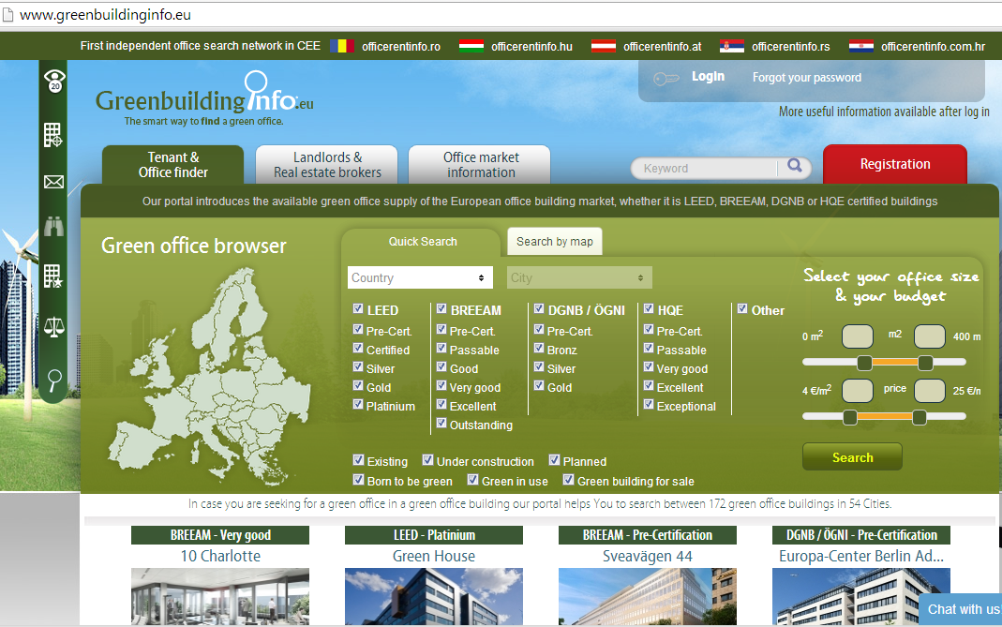Viewport: 1002px width, 627px height.
Task: Open Landlords & Real estate brokers tab
Action: tap(327, 165)
